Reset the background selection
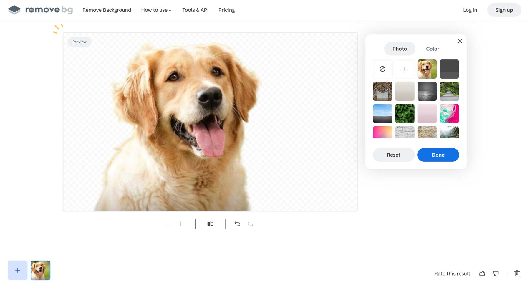The height and width of the screenshot is (288, 530). coord(393,155)
